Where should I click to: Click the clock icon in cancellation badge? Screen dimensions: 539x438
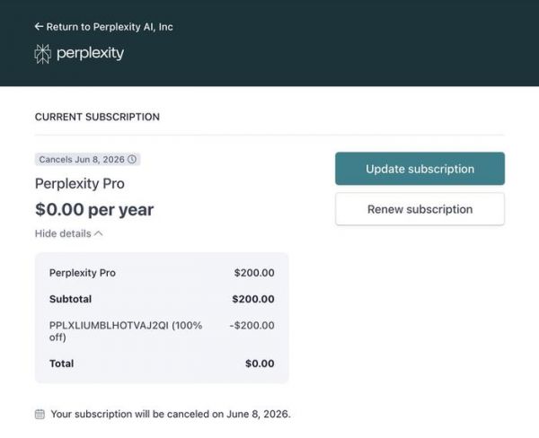pos(132,160)
